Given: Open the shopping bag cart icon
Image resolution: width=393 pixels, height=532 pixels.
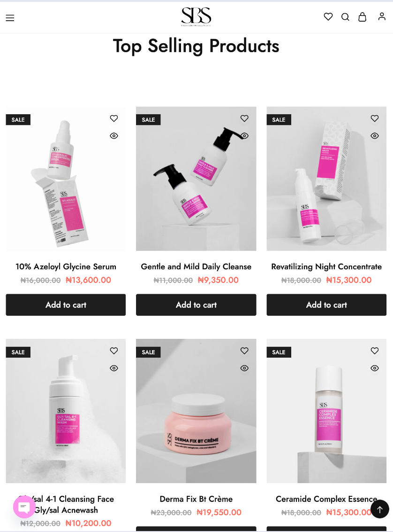Looking at the screenshot, I should coord(362,17).
